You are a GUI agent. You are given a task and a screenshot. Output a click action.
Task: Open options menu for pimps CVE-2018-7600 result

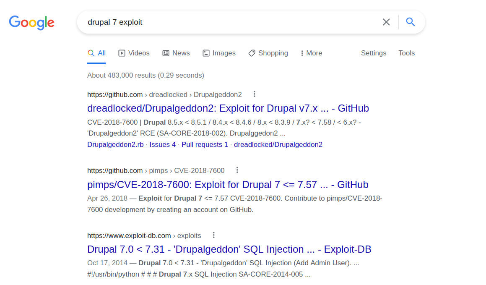pos(237,170)
